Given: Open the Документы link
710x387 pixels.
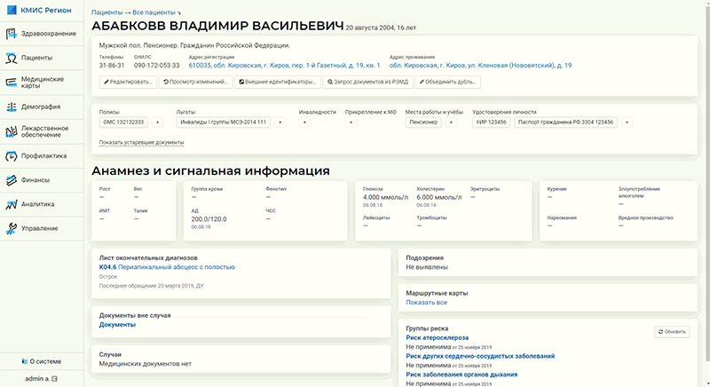Looking at the screenshot, I should (x=117, y=325).
